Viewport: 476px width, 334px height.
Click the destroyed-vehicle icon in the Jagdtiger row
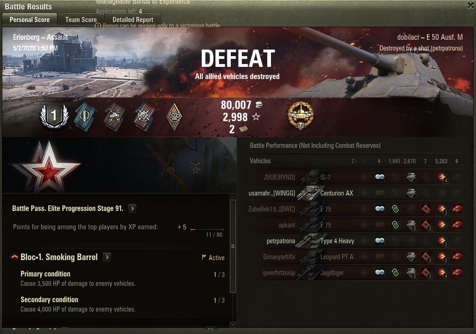(457, 272)
